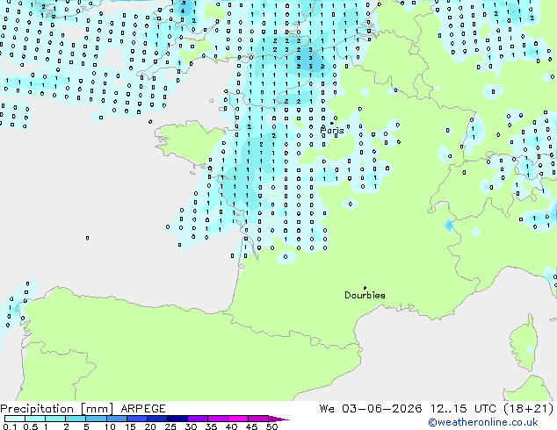Click the Paris city label

332,131
